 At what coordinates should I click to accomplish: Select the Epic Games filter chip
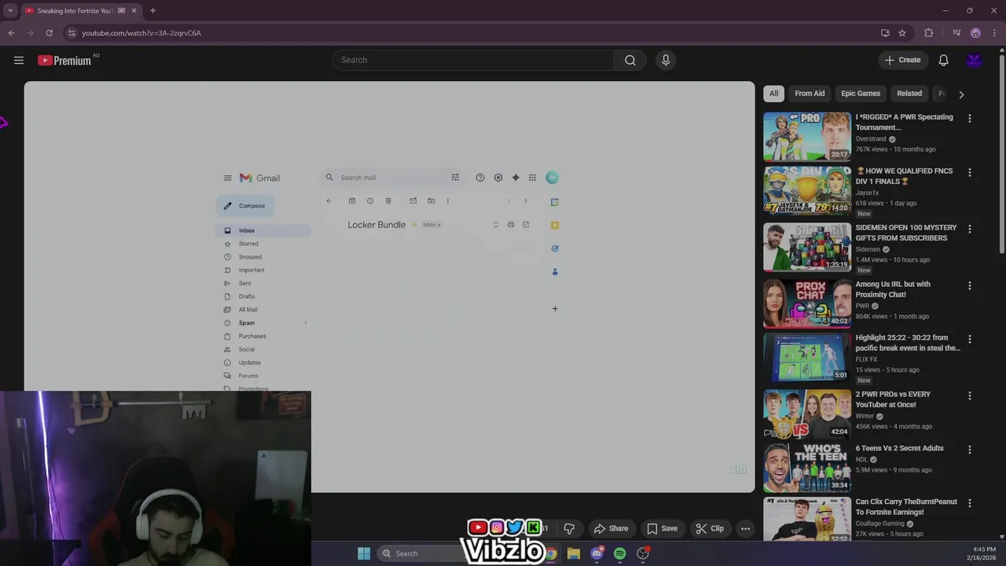(x=861, y=94)
